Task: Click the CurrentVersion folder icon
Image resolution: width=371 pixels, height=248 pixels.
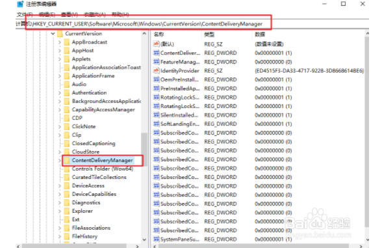Action: (x=60, y=34)
